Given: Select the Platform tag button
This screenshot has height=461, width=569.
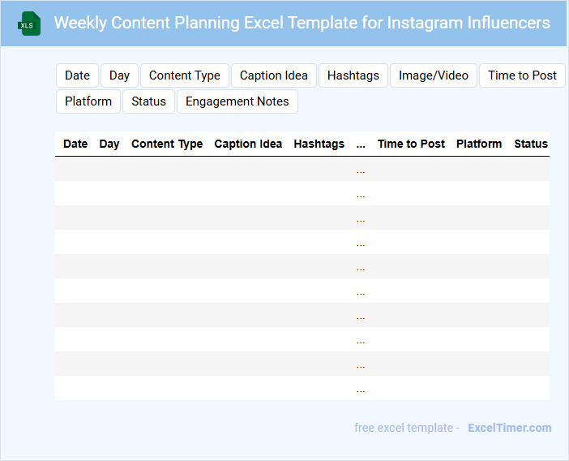Looking at the screenshot, I should point(88,101).
